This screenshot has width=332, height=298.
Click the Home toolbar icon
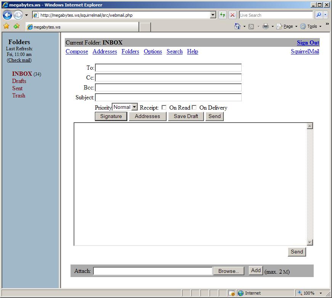point(237,26)
